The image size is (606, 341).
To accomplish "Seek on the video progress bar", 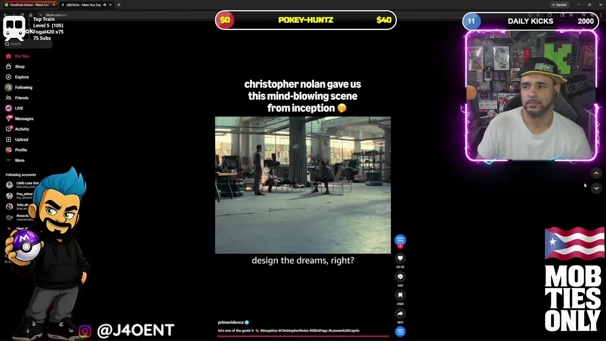I will click(303, 336).
